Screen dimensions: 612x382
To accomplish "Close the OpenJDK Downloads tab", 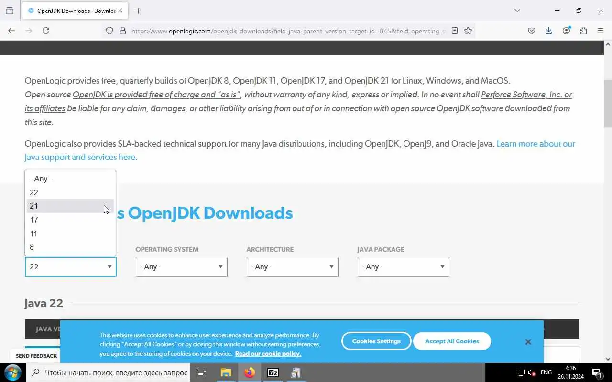I will 120,11.
